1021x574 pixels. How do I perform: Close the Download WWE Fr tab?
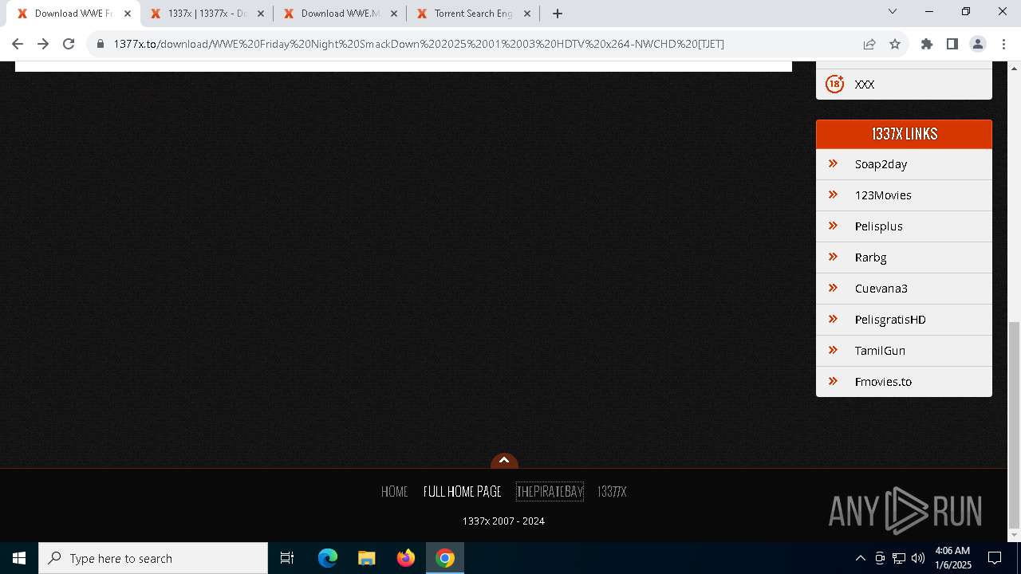pyautogui.click(x=128, y=14)
